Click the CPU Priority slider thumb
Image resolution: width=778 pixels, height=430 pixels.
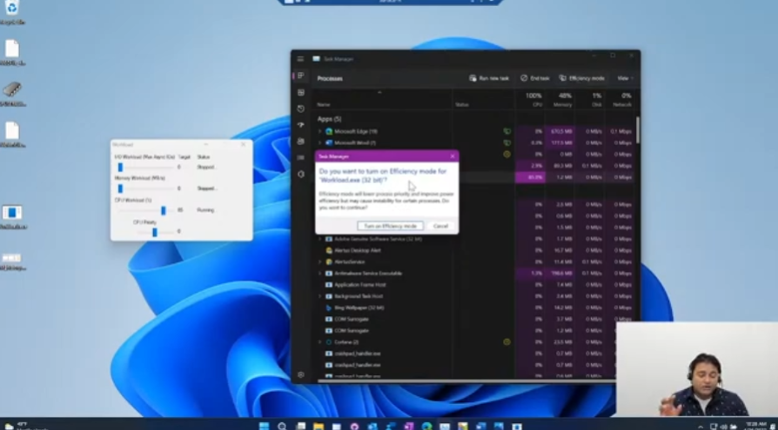pos(155,232)
